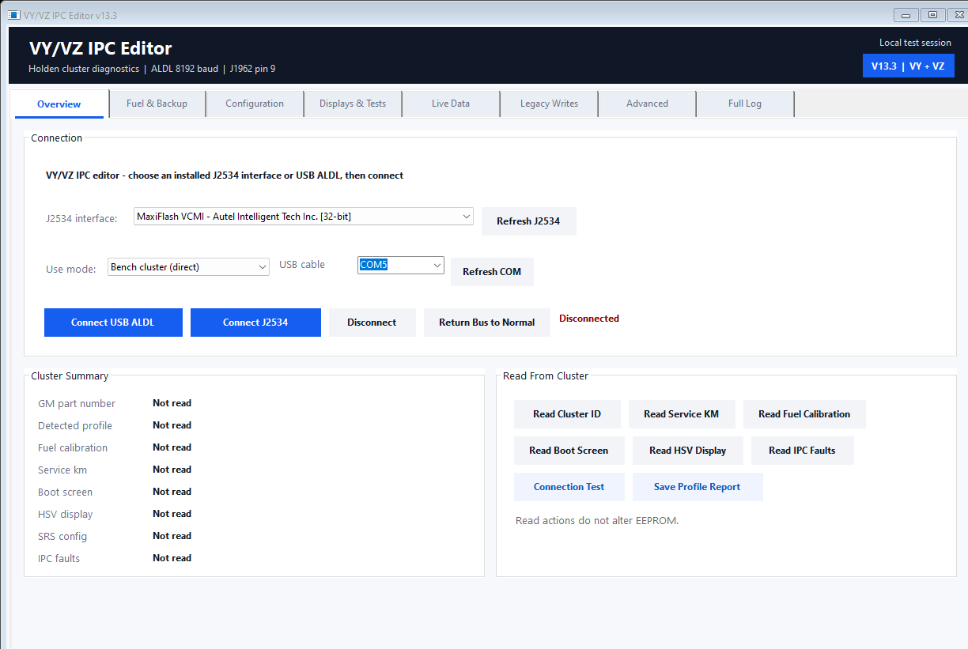Click the Cluster Summary group title
Screen dimensions: 968x649
click(x=70, y=376)
